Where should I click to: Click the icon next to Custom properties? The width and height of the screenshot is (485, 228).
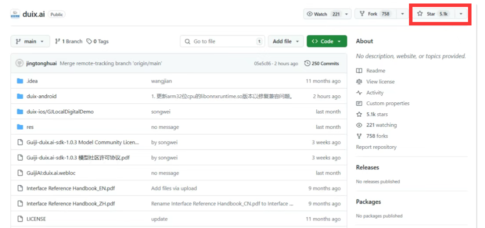(359, 103)
